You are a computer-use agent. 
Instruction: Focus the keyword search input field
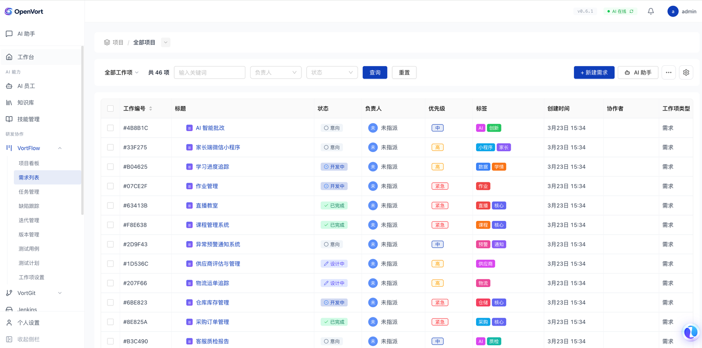209,73
